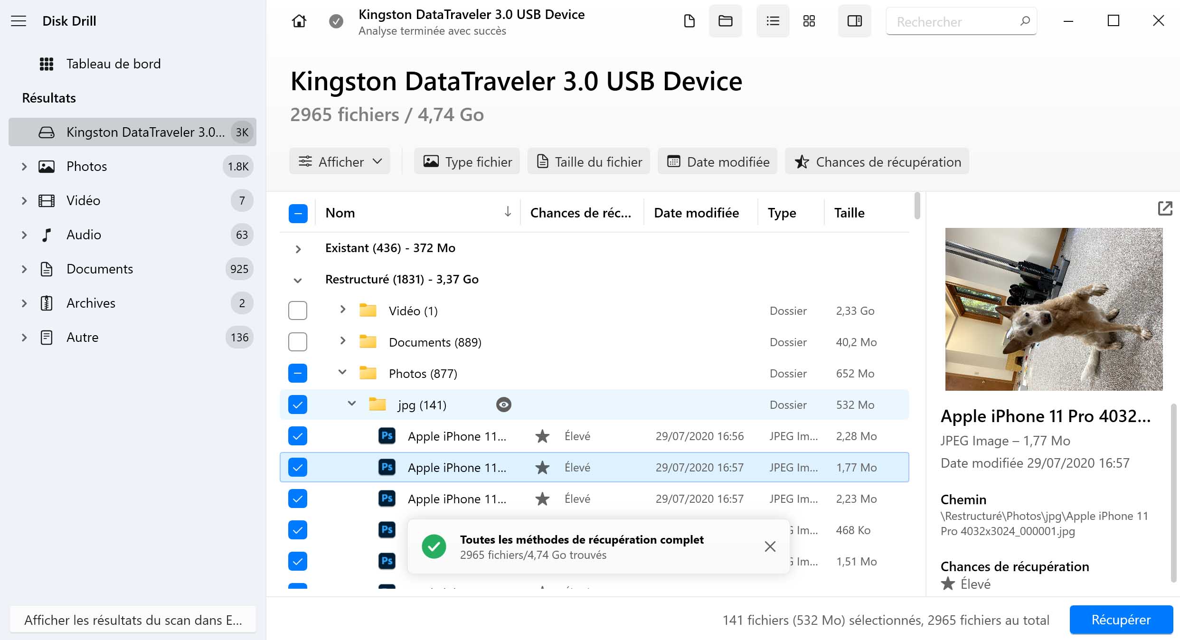Sort by the Taille column header
This screenshot has width=1180, height=640.
849,213
